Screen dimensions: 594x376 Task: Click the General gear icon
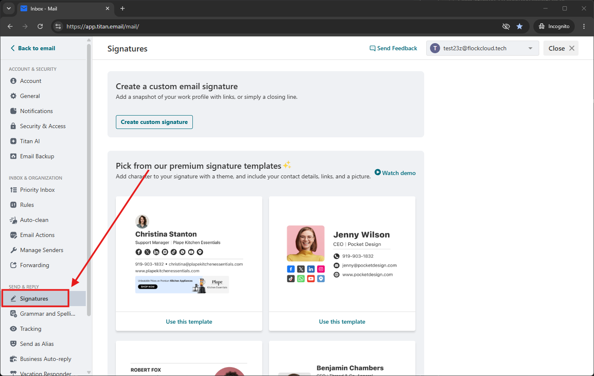tap(13, 96)
